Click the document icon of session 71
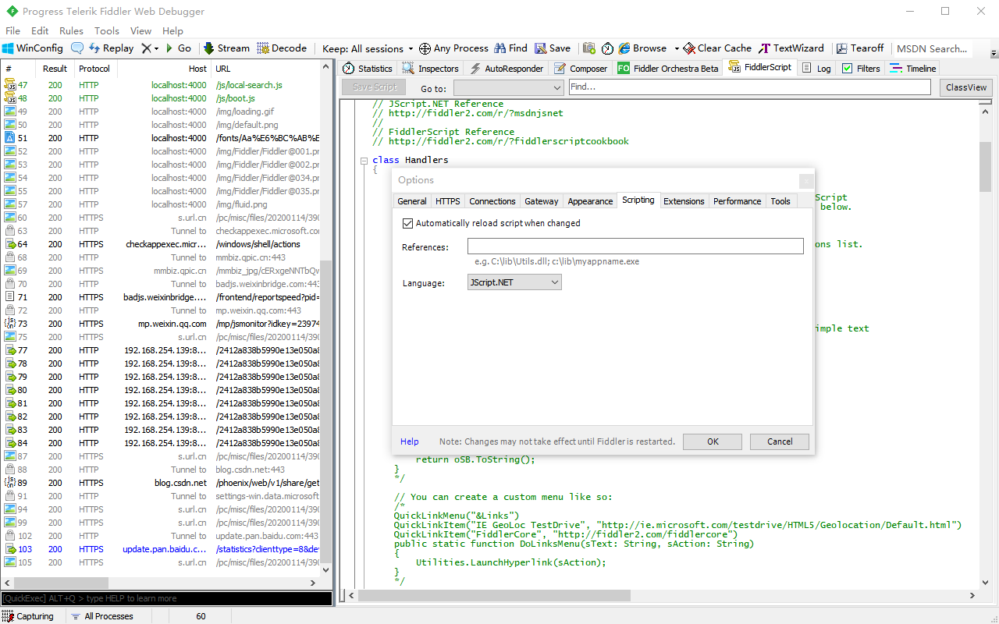This screenshot has width=999, height=624. 10,297
